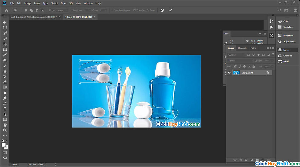This screenshot has height=167, width=300.
Task: Toggle Quick Mask mode icon
Action: click(5, 153)
